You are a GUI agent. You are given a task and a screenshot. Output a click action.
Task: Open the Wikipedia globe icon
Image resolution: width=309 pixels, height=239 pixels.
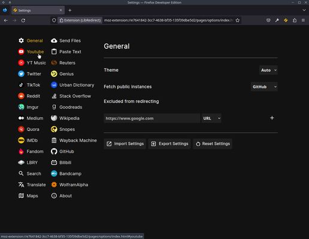54,118
